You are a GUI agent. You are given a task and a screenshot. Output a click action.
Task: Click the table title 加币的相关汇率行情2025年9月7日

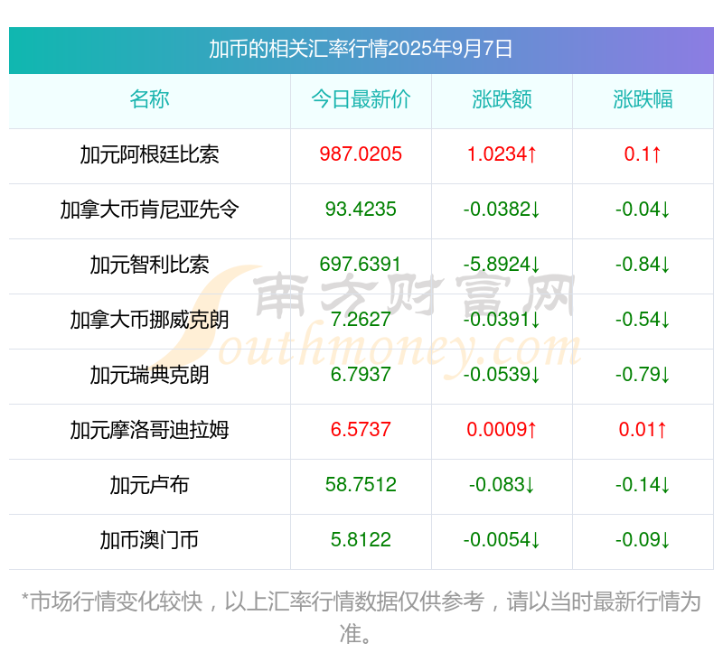coord(361,49)
